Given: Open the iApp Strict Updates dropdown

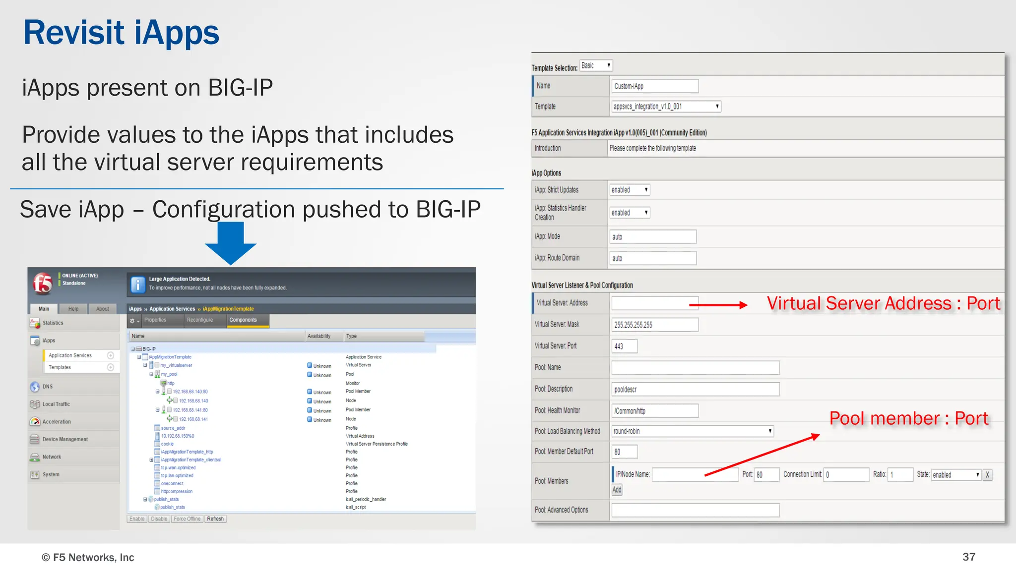Looking at the screenshot, I should pyautogui.click(x=630, y=190).
